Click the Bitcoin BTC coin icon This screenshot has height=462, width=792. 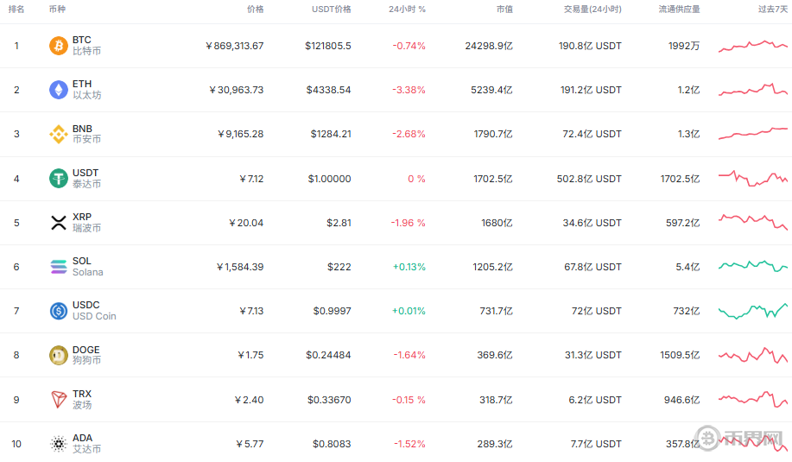tap(59, 46)
